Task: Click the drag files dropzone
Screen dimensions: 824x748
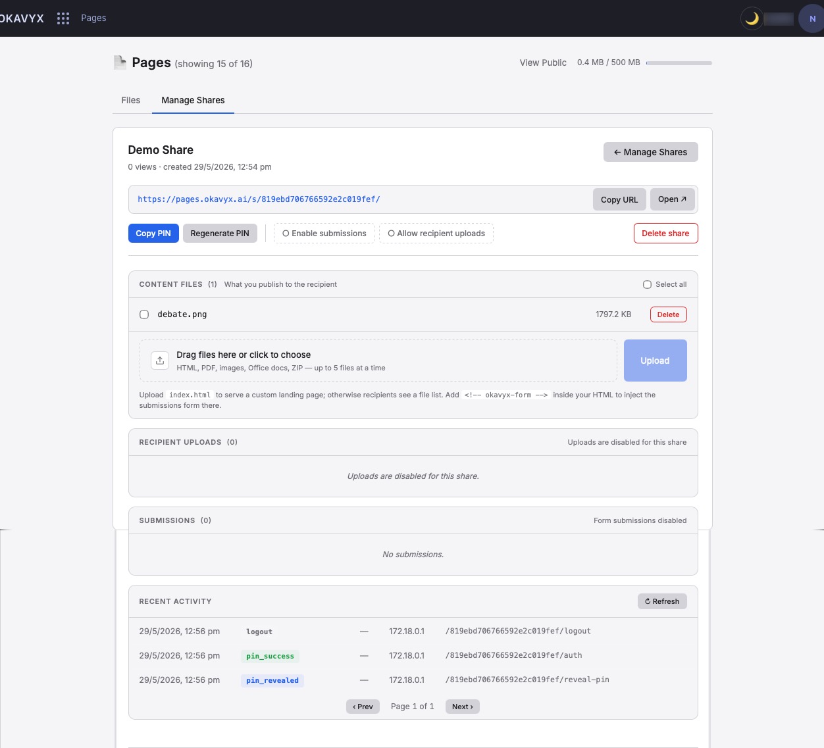Action: (x=378, y=361)
